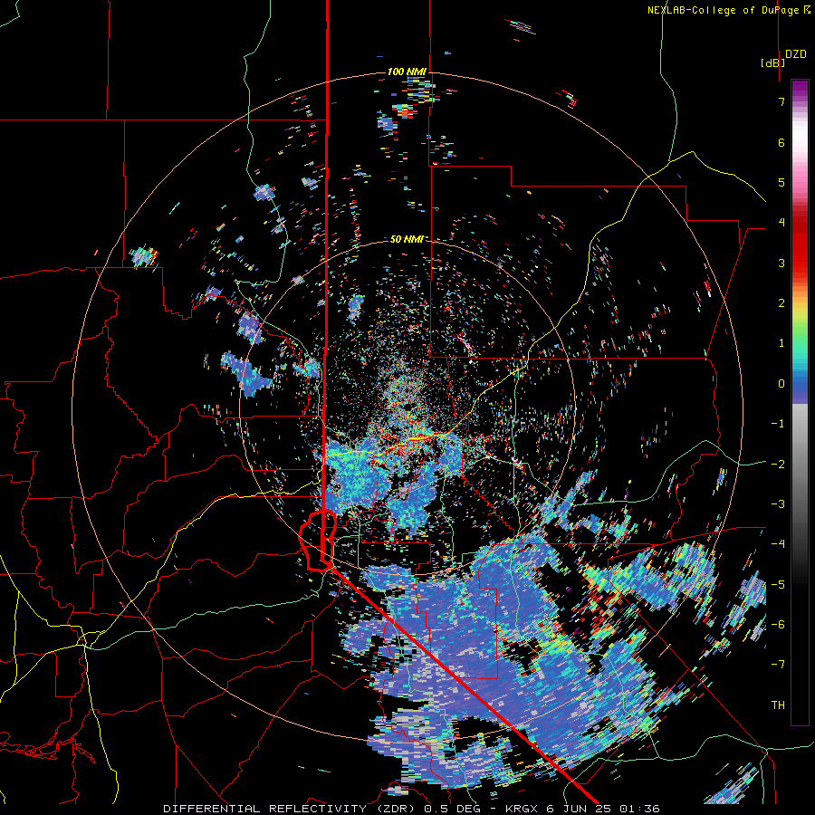Click the KRGX radar station identifier

click(523, 809)
